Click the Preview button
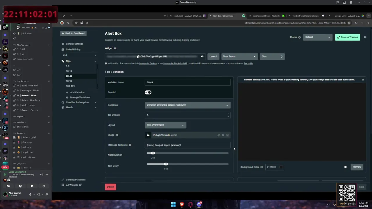 point(357,167)
